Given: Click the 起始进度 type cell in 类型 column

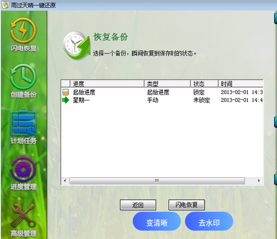Looking at the screenshot, I should point(158,92).
